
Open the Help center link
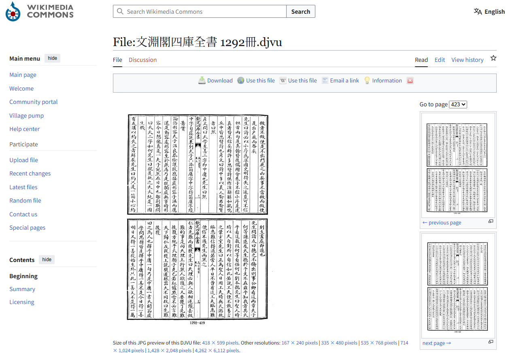[x=25, y=129]
